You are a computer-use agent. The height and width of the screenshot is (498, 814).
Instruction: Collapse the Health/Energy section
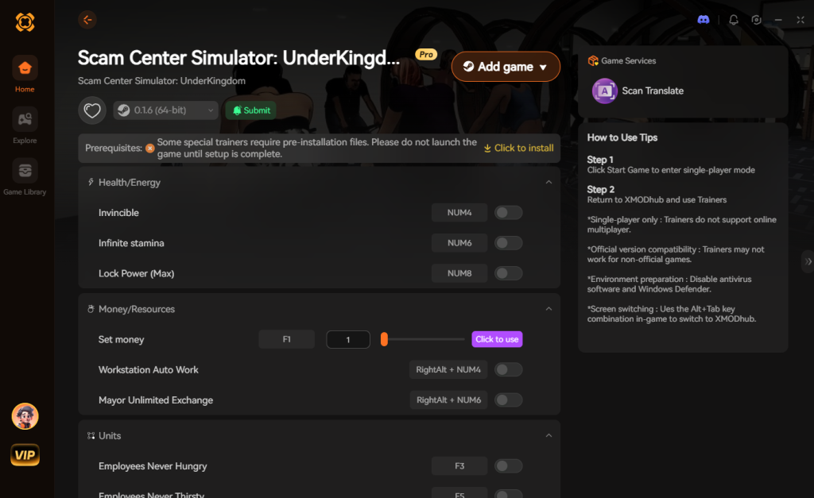548,182
